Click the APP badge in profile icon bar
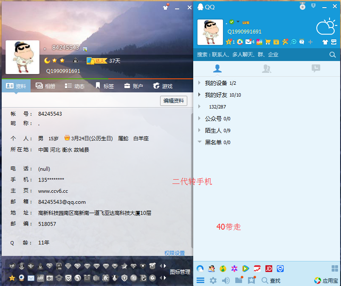The width and height of the screenshot is (341, 286). (40, 278)
